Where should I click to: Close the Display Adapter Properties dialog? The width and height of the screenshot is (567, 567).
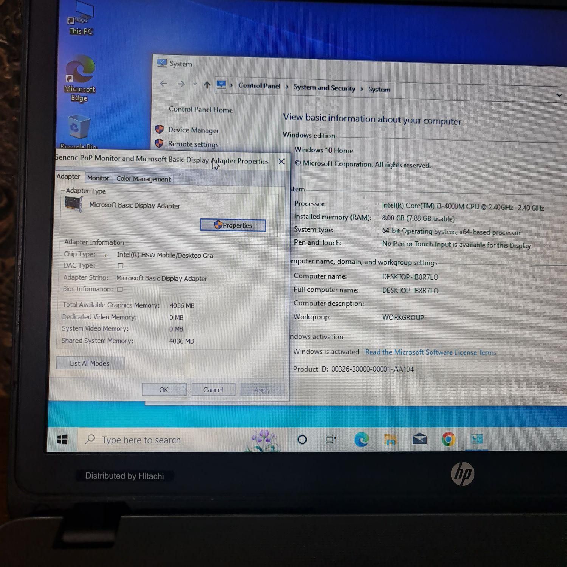coord(282,161)
